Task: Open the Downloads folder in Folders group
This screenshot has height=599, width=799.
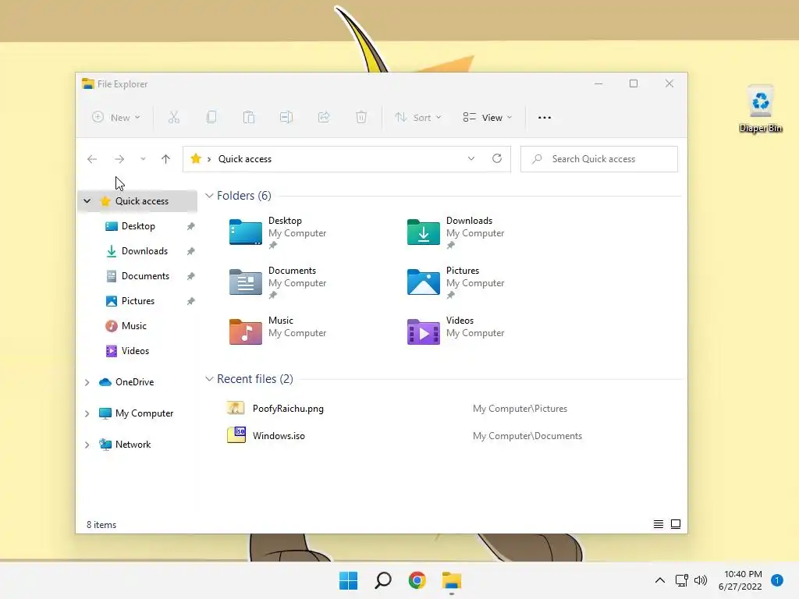Action: pos(456,232)
